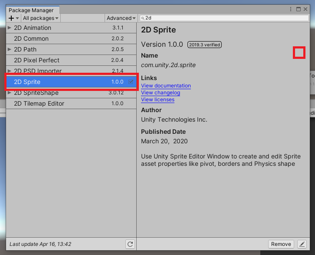This screenshot has width=315, height=255.
Task: Click the 2019.3 verified badge
Action: (204, 45)
